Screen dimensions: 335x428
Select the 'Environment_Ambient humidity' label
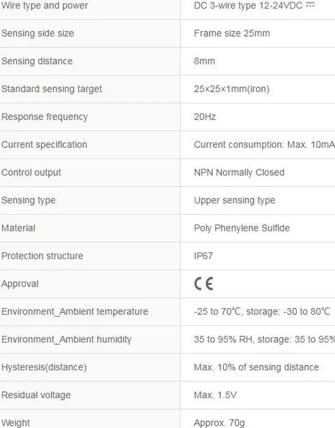click(66, 339)
